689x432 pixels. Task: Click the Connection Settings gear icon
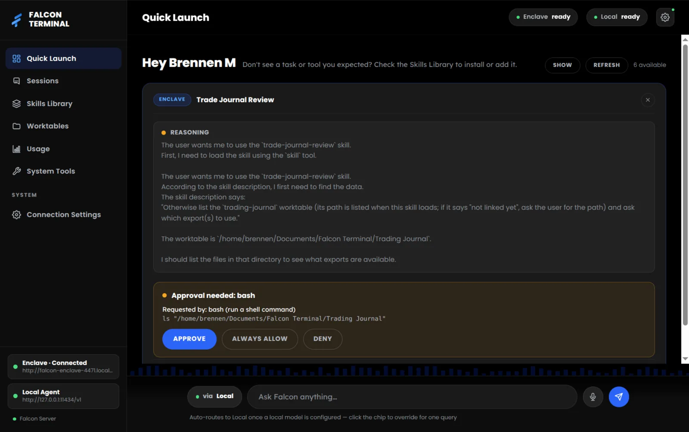pyautogui.click(x=16, y=214)
